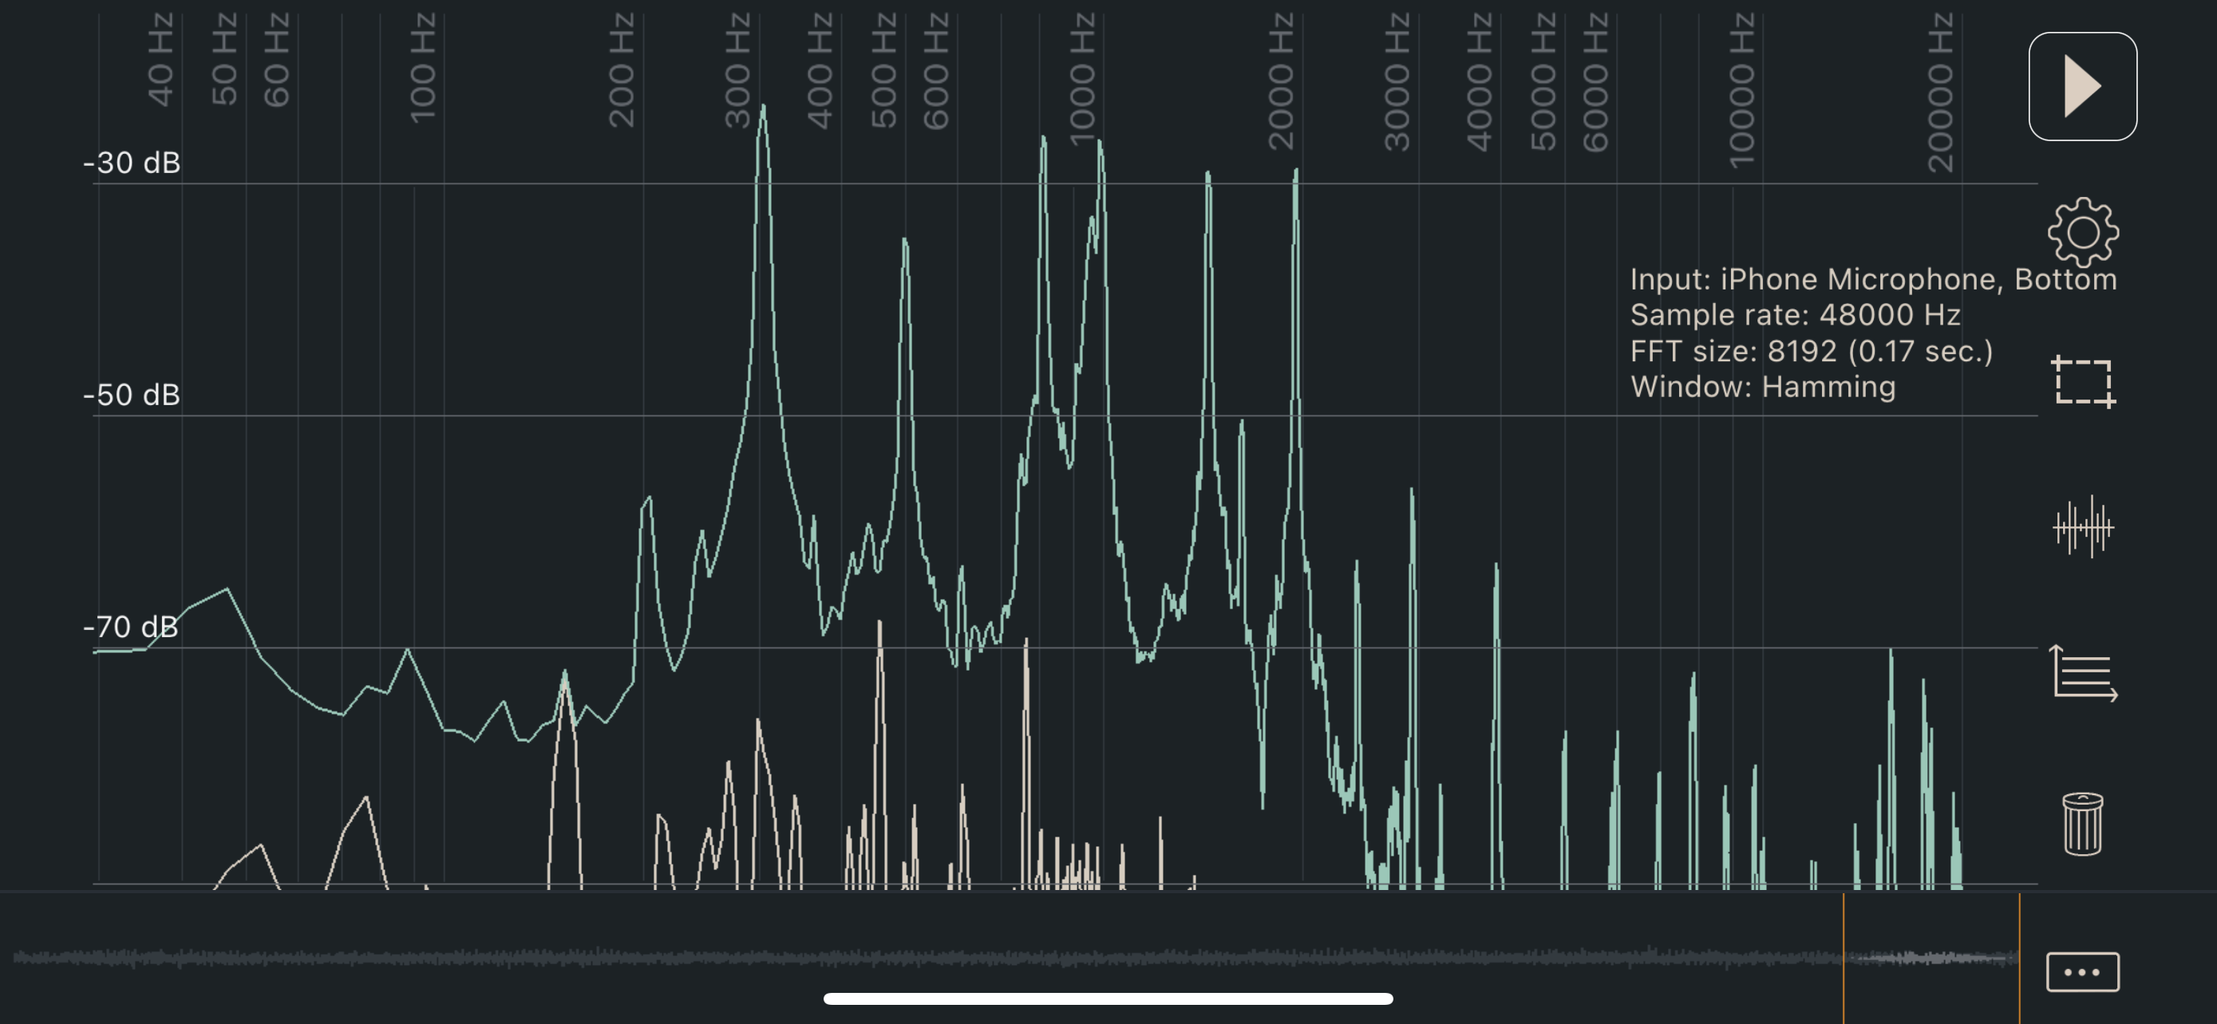This screenshot has width=2217, height=1024.
Task: Tap the highlighted waveform segment between markers
Action: tap(1930, 958)
